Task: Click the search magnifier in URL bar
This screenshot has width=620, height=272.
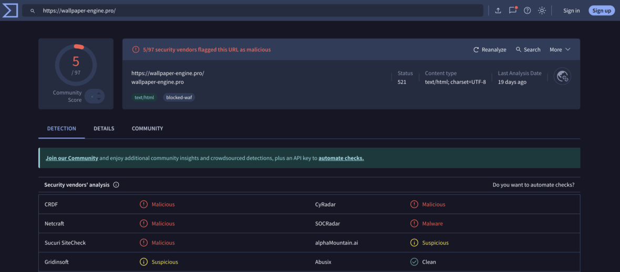Action: point(33,11)
